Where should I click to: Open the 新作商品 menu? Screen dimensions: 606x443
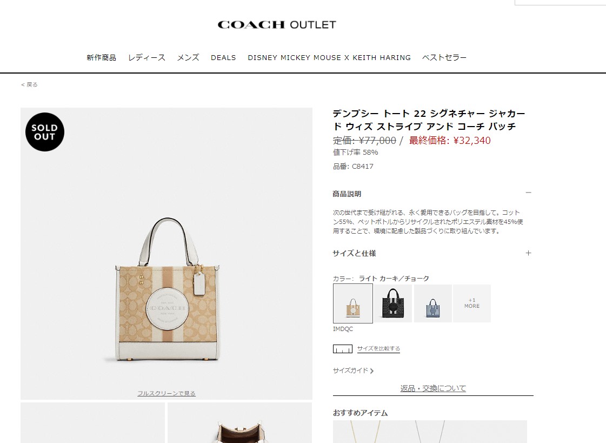point(101,57)
